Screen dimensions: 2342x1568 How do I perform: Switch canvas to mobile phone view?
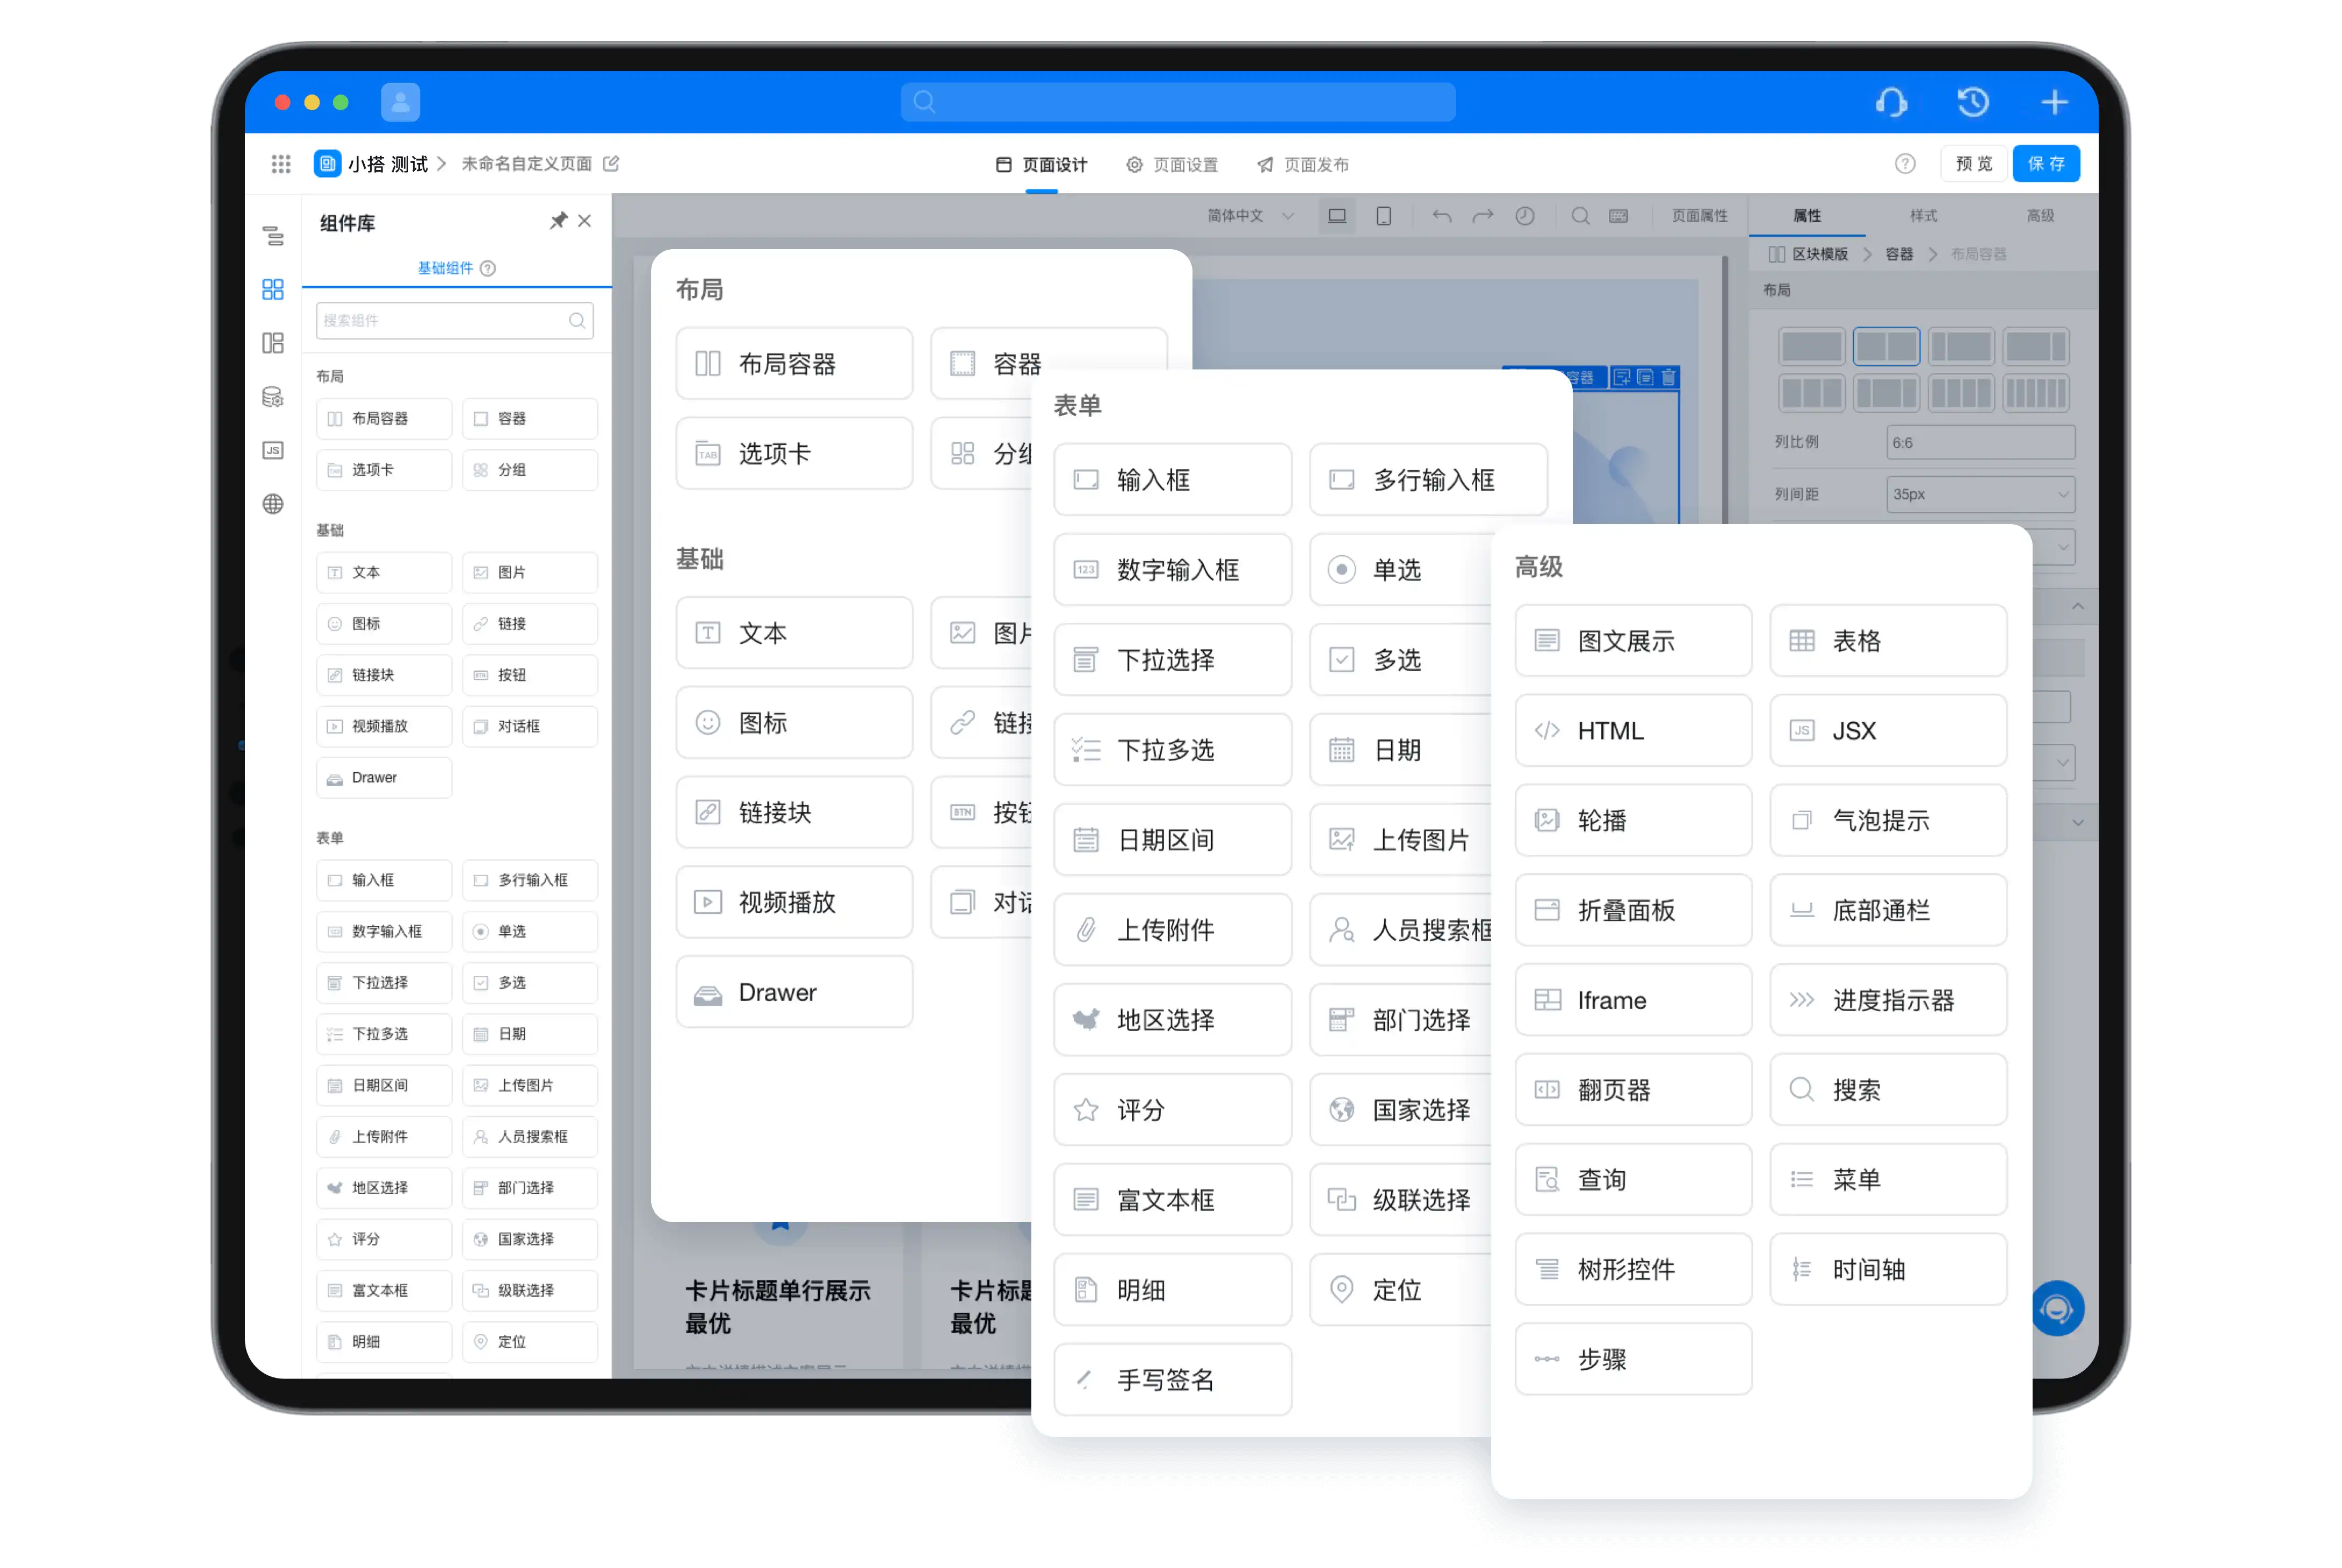click(1383, 216)
